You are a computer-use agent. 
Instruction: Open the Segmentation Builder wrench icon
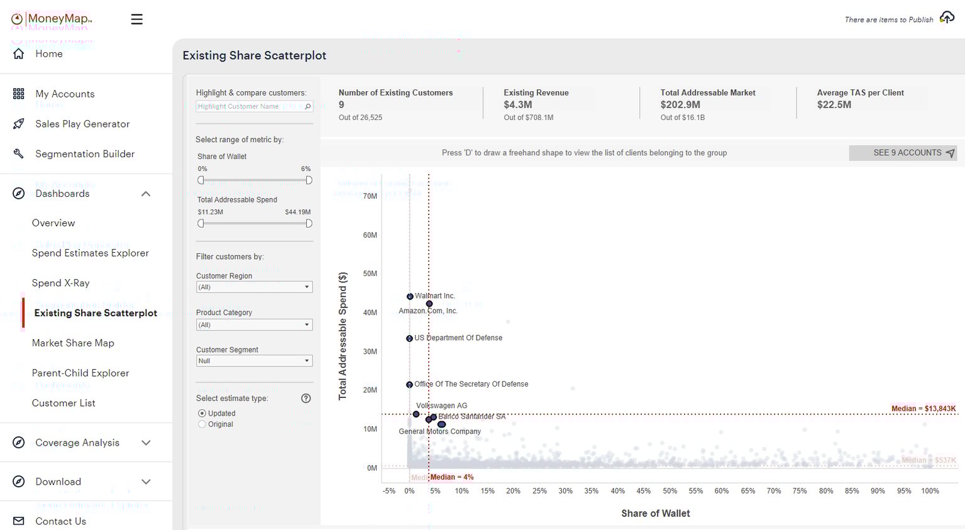pos(17,153)
